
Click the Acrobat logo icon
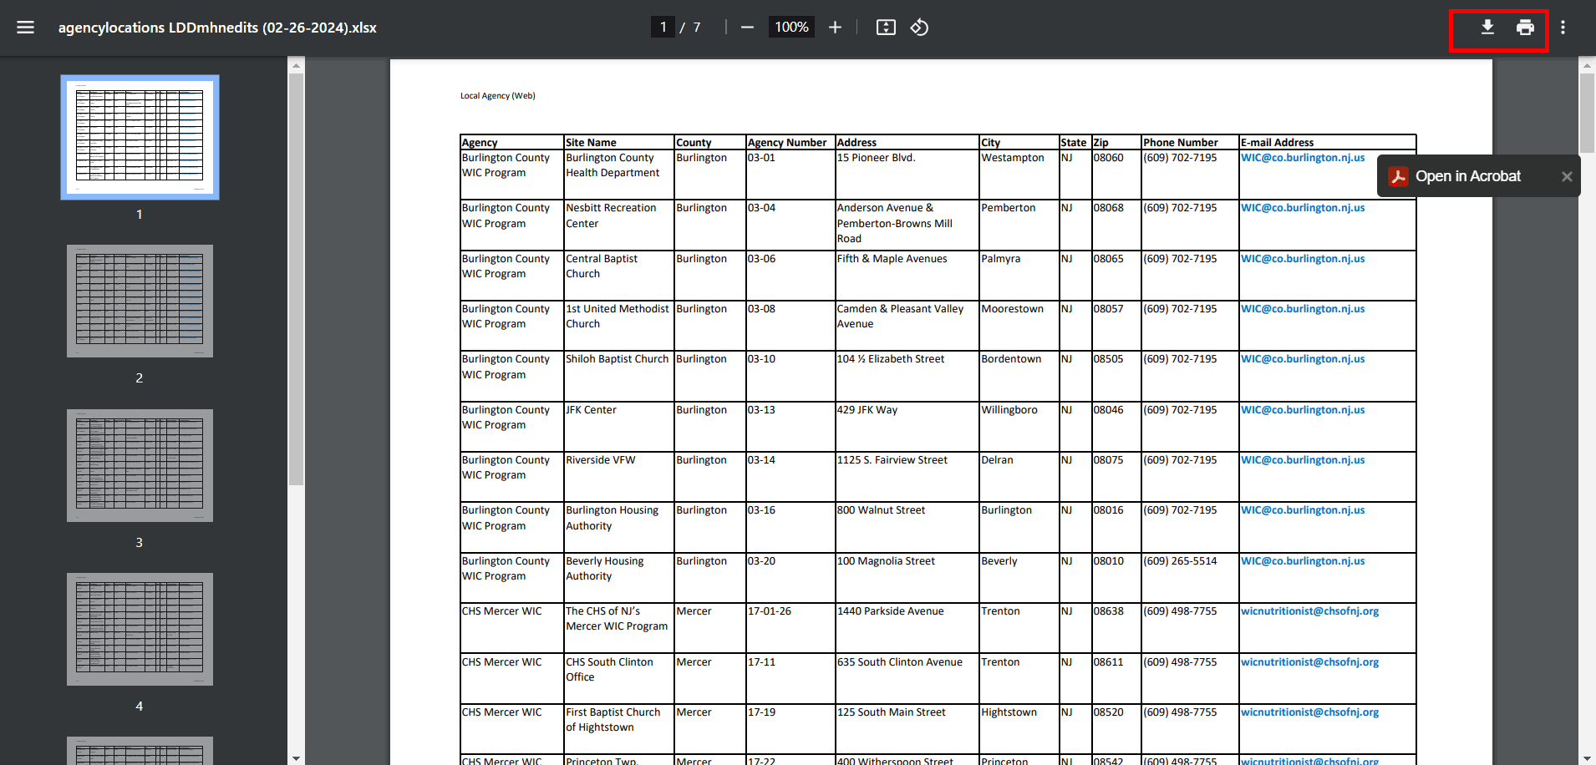[x=1398, y=176]
